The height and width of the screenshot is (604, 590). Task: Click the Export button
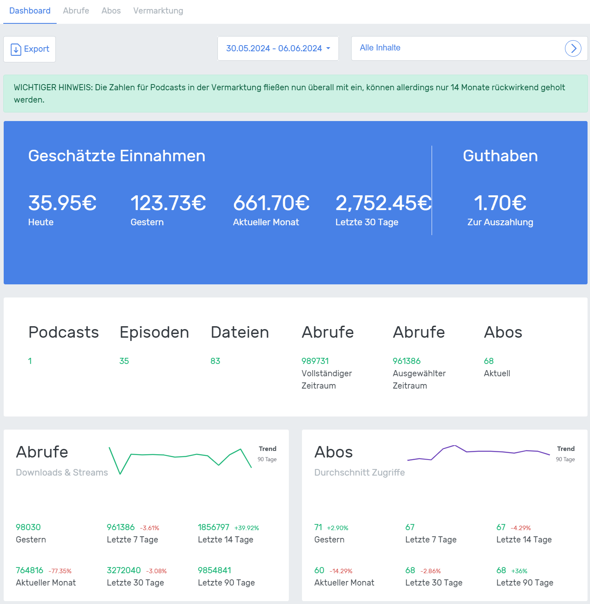[30, 49]
